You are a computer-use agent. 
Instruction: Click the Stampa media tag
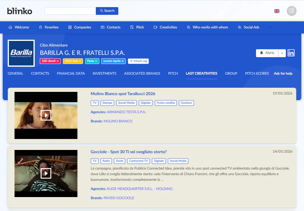point(107,103)
